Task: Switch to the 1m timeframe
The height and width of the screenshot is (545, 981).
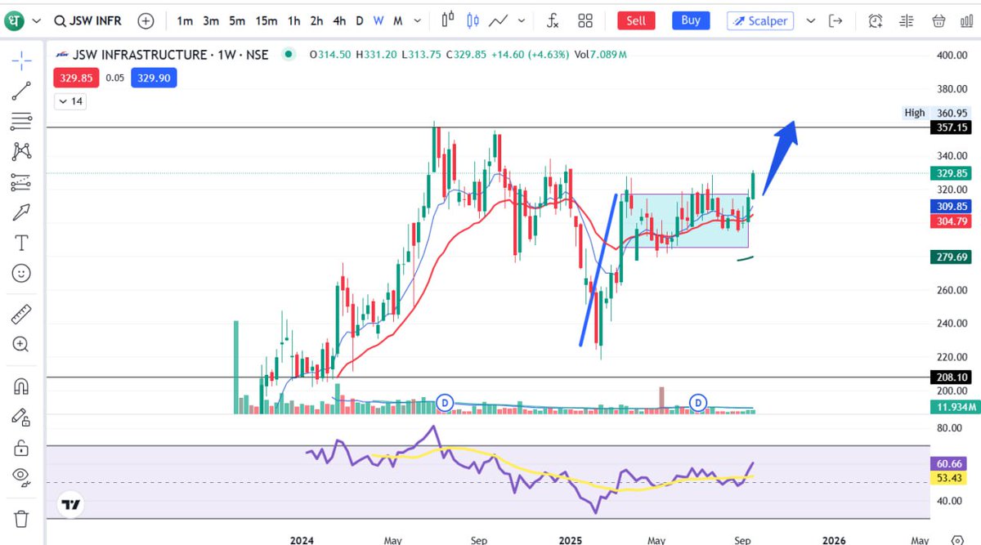Action: click(x=185, y=20)
